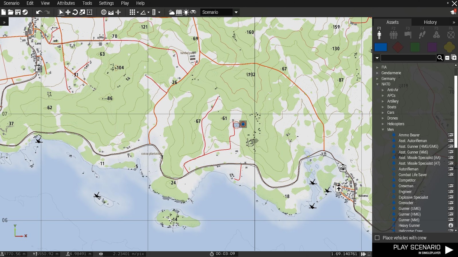The image size is (458, 257).
Task: Collapse the Men category in the asset tree
Action: [383, 129]
